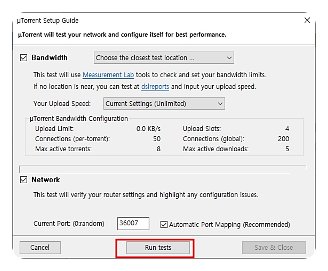Screen dimensions: 328x271
Task: Click the Your Upload Speed label
Action: pyautogui.click(x=62, y=104)
